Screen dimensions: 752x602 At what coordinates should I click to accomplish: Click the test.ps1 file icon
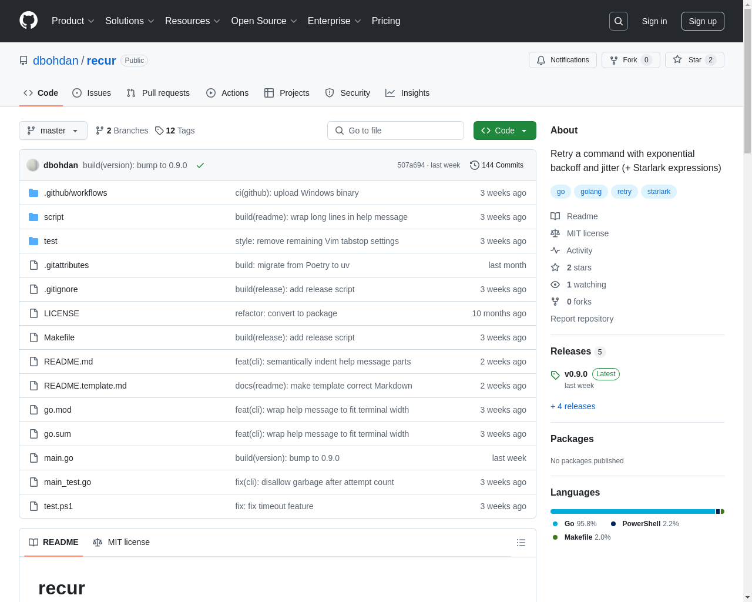click(33, 506)
